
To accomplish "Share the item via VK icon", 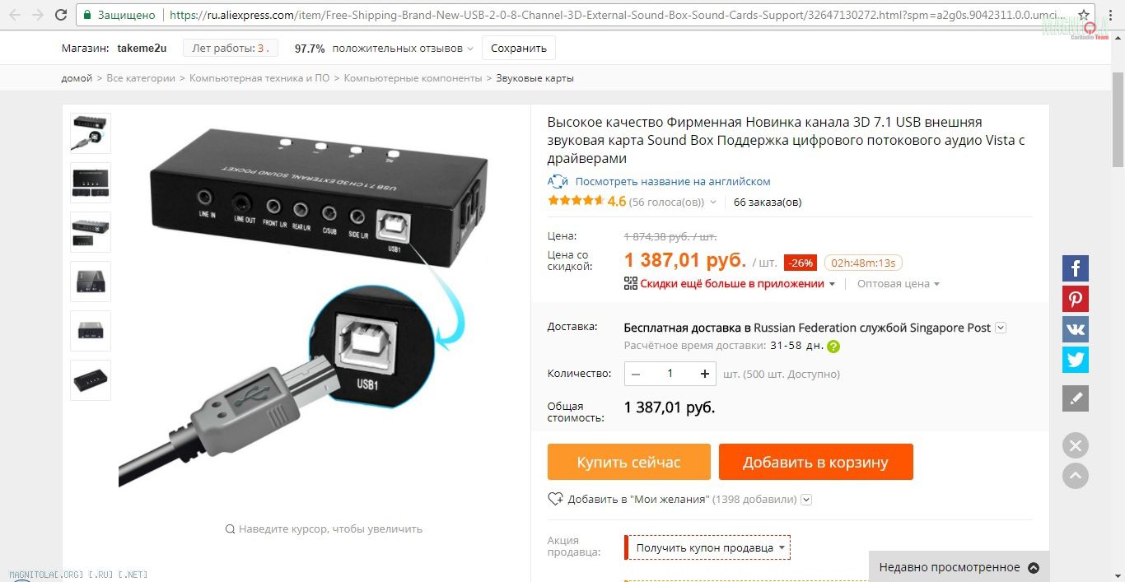I will coord(1075,329).
